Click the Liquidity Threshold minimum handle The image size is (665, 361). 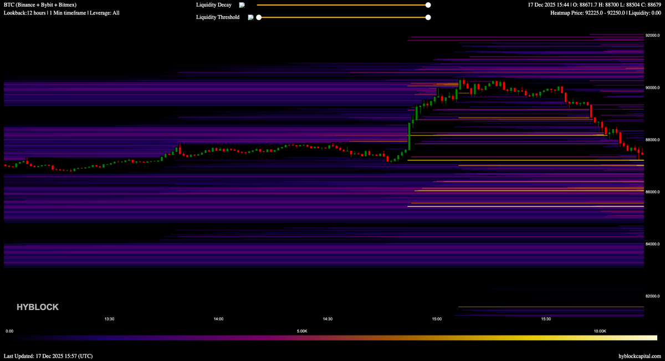[x=259, y=17]
